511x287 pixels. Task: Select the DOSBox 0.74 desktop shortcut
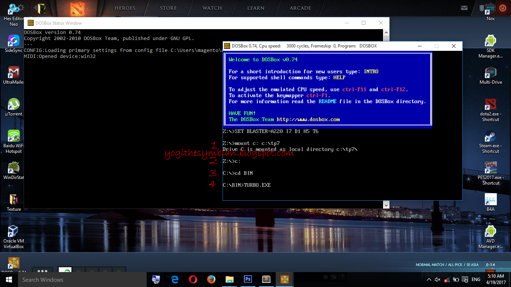click(13, 266)
